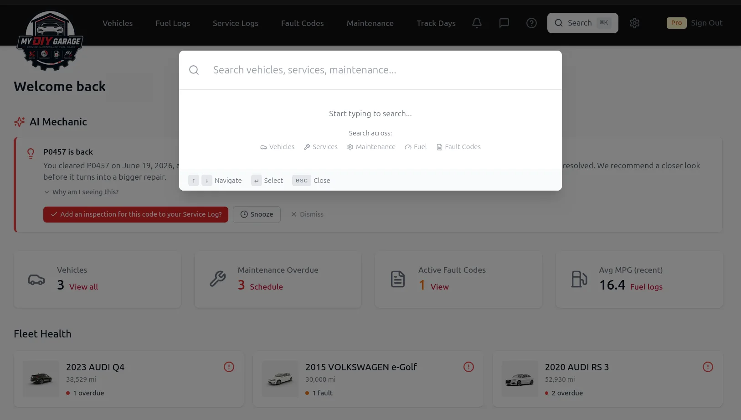This screenshot has width=741, height=420.
Task: Click the document icon in Active Fault Codes card
Action: tap(398, 279)
